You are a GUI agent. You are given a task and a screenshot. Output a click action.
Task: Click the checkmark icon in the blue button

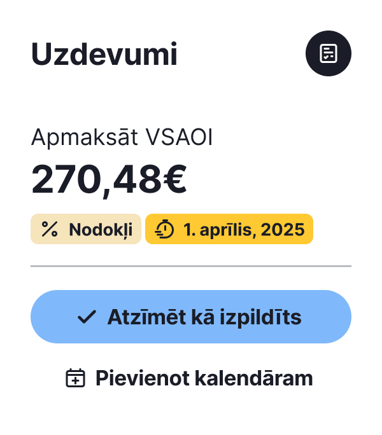pyautogui.click(x=86, y=317)
